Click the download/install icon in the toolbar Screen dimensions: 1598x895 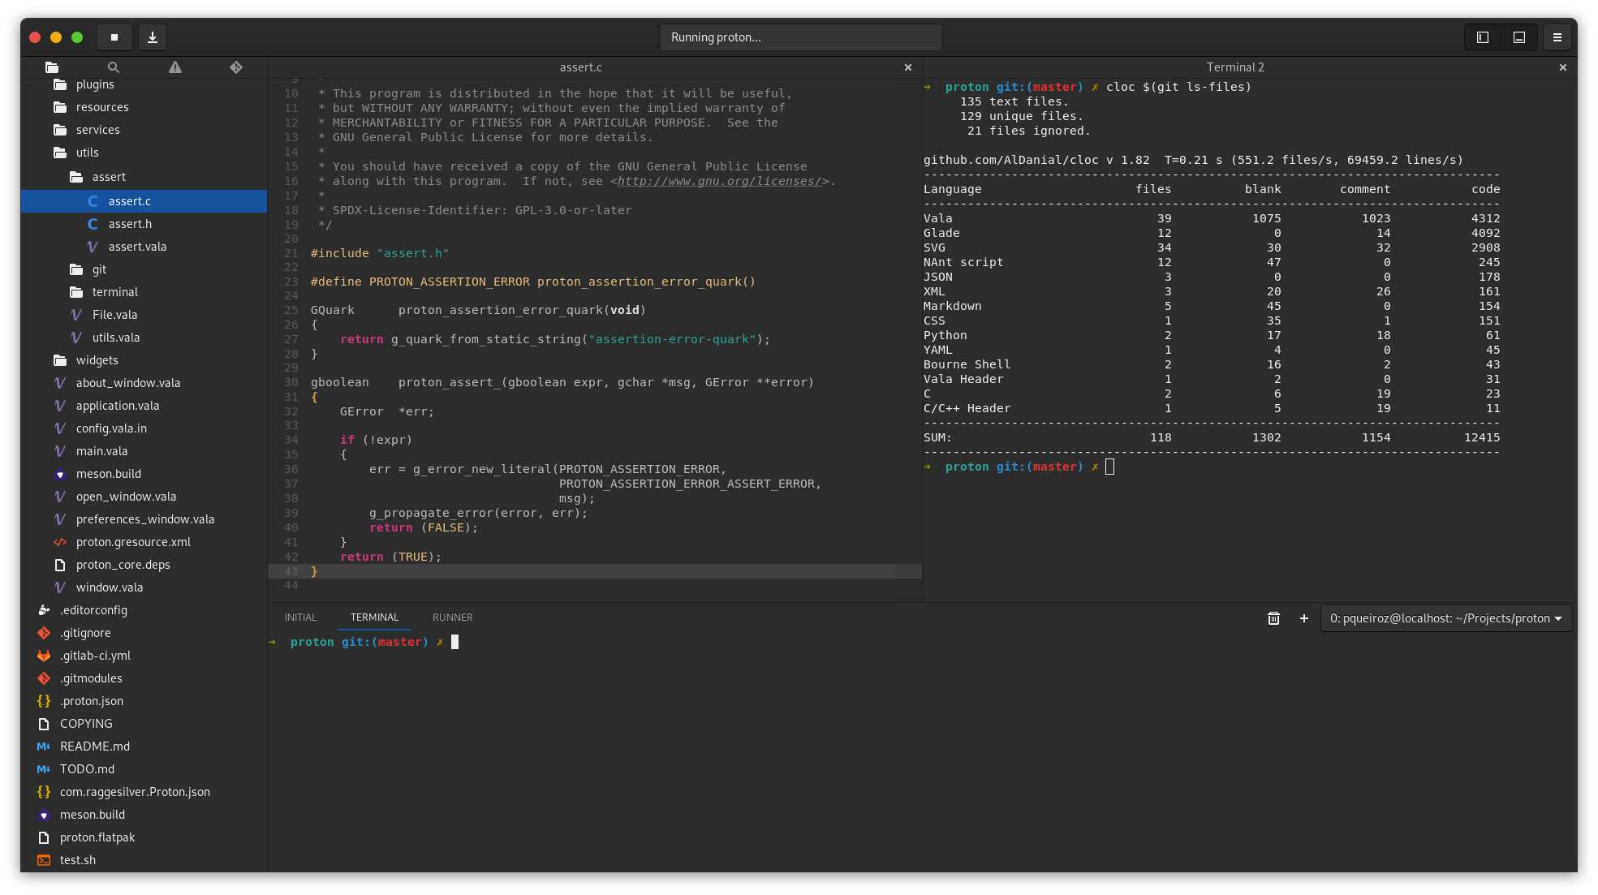coord(153,37)
